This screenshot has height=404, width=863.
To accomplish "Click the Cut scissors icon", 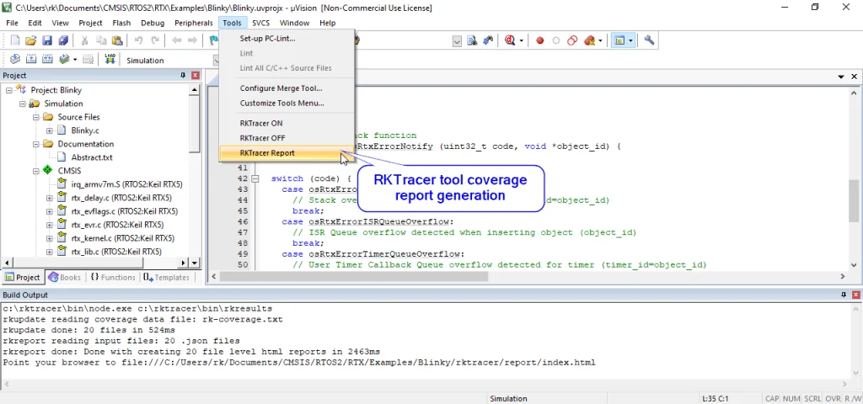I will (x=85, y=40).
